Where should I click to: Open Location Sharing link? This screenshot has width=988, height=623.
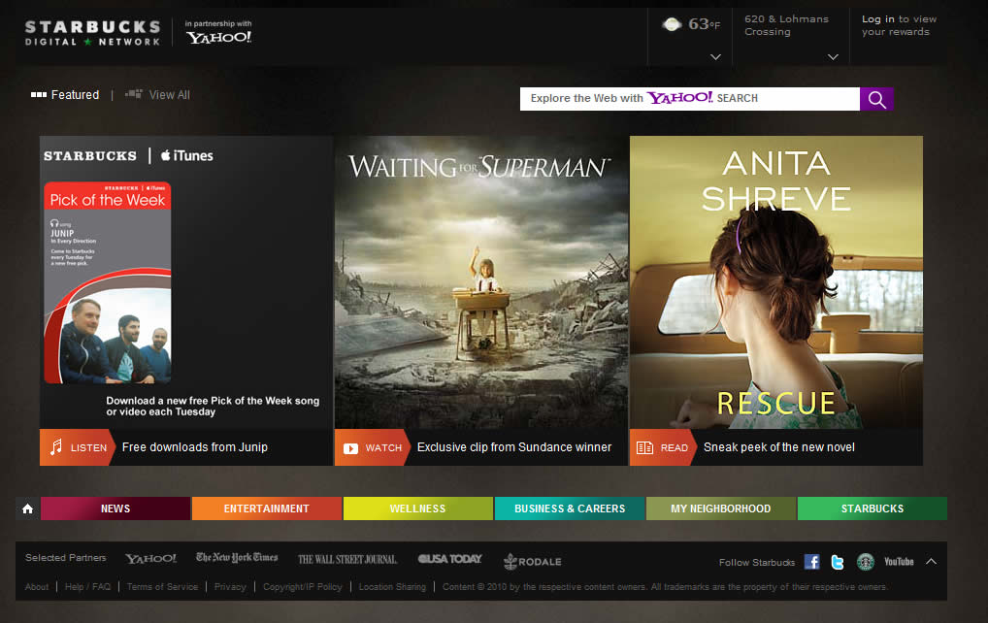(392, 586)
